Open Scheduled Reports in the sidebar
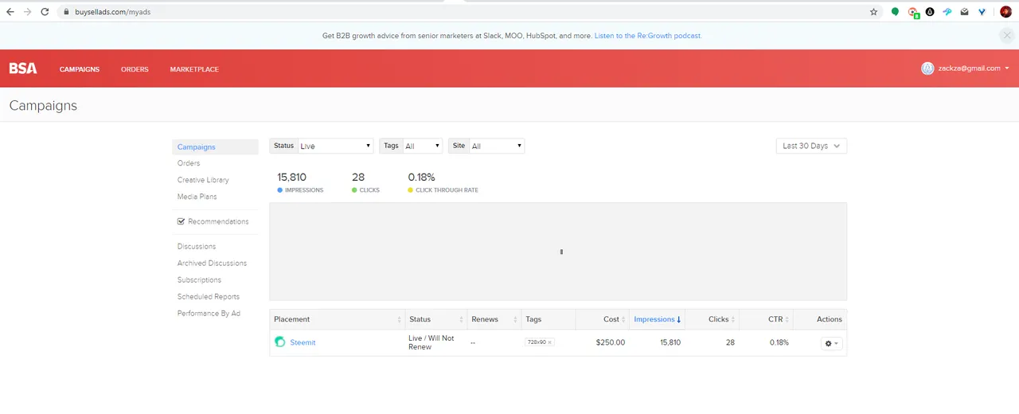The width and height of the screenshot is (1019, 414). [x=209, y=297]
